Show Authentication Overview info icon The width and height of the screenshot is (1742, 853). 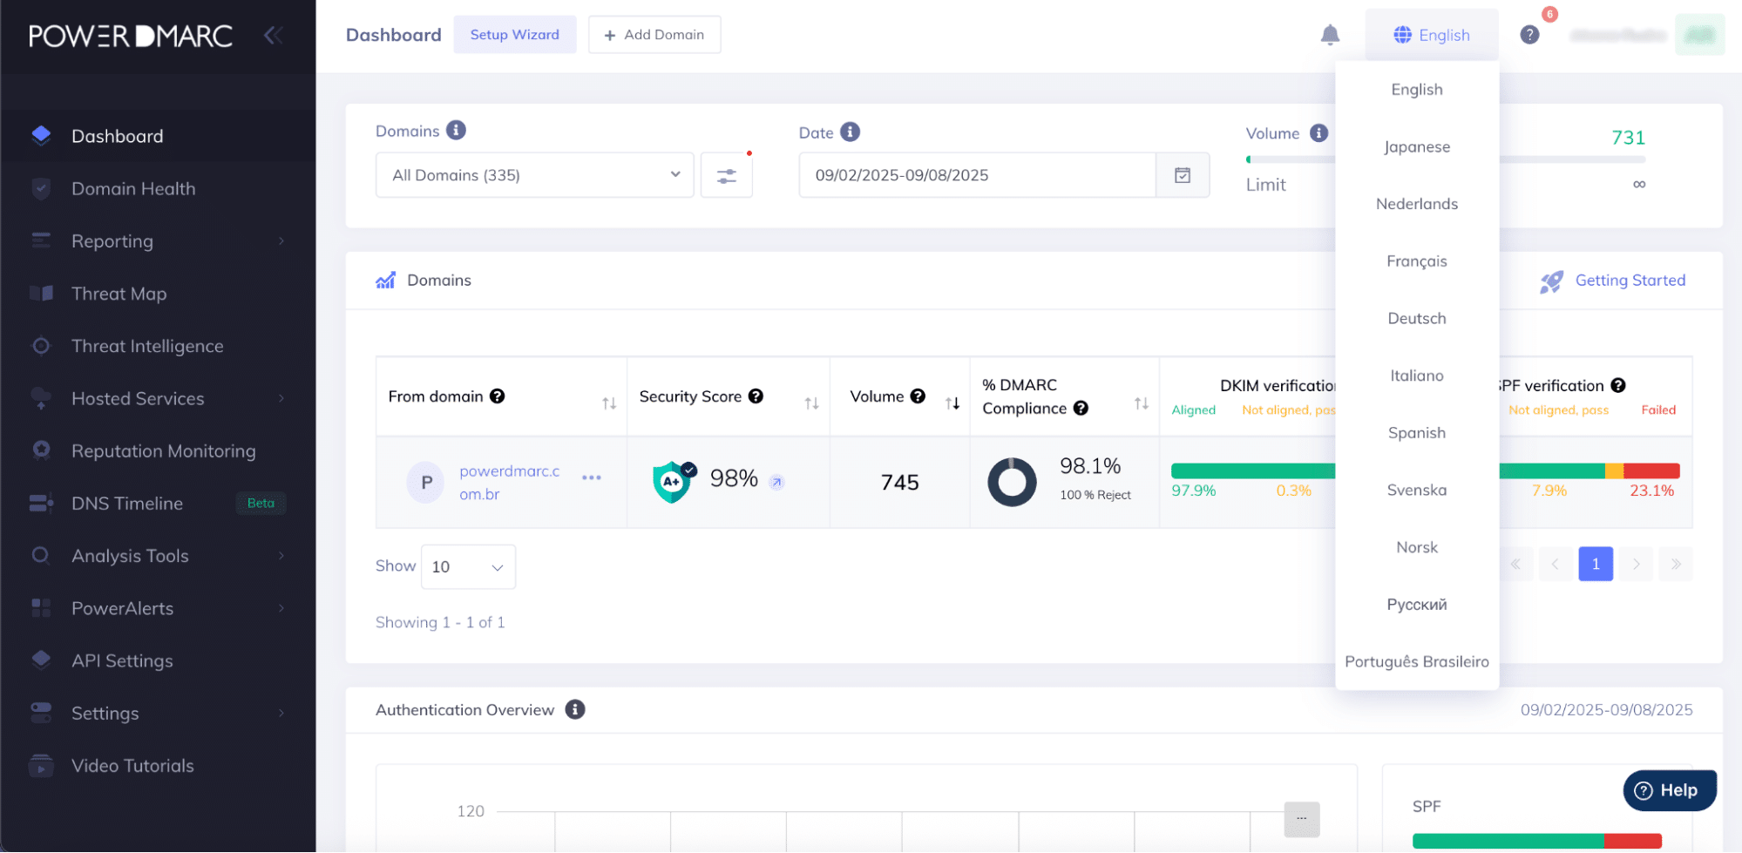point(575,710)
